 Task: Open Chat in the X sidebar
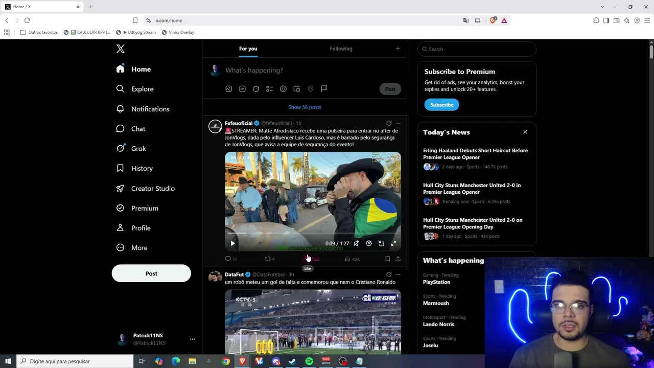point(131,129)
